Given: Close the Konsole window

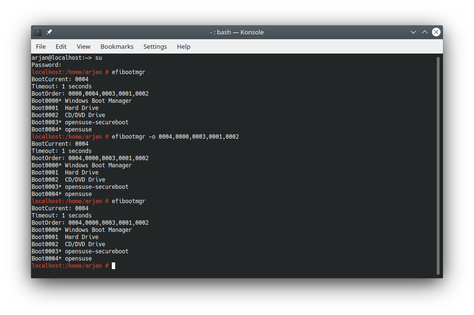Looking at the screenshot, I should (436, 32).
